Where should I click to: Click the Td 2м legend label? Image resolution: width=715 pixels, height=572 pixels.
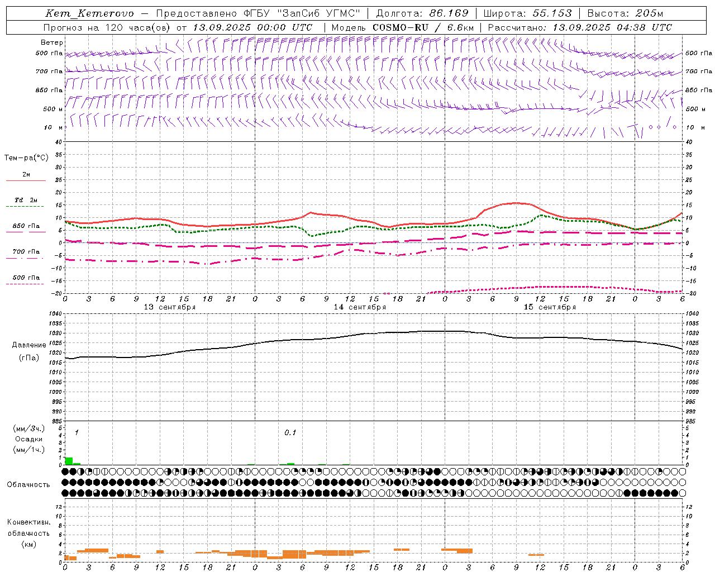(x=26, y=200)
